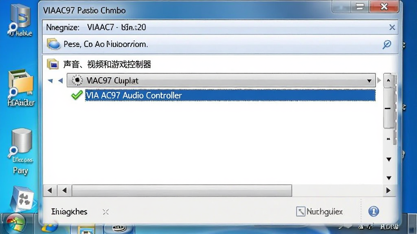Open the 'RfAucler' desktop folder icon
Viewport: 417px width, 234px height.
point(21,88)
